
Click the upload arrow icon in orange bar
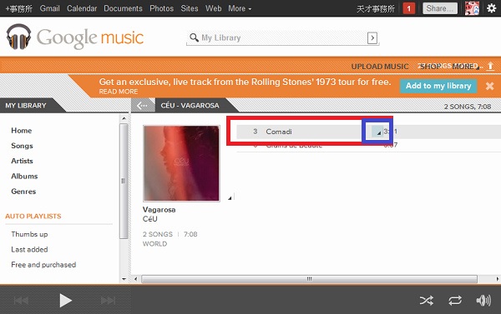coord(490,66)
